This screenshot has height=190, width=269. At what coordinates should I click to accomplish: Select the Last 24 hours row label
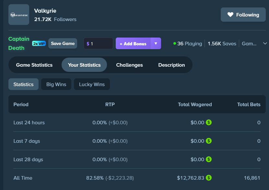pos(29,123)
